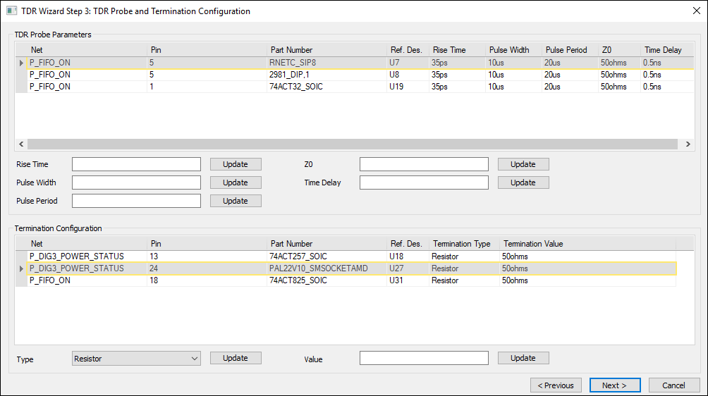Click Update beside termination Value field
708x396 pixels.
tap(523, 358)
